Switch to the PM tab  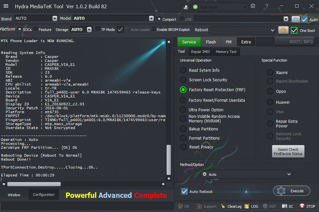click(x=228, y=42)
